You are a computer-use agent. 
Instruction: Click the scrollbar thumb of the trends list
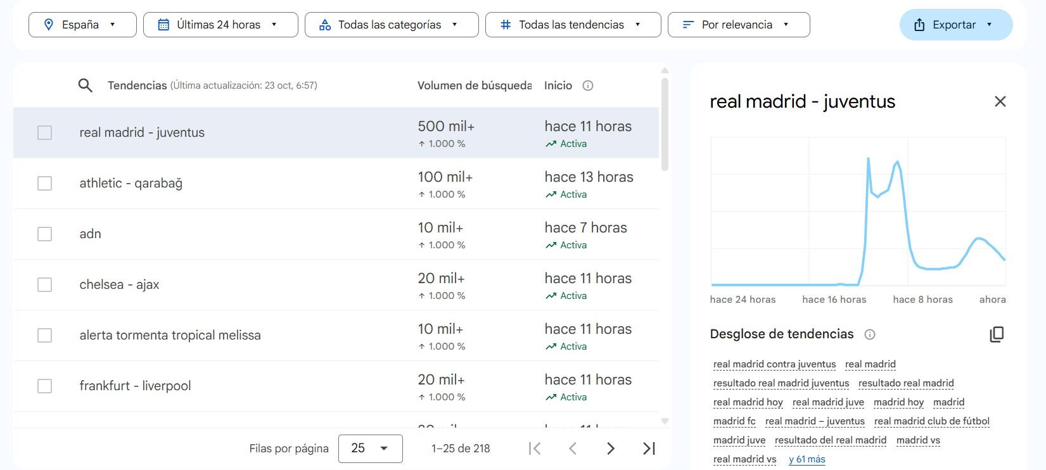point(665,124)
